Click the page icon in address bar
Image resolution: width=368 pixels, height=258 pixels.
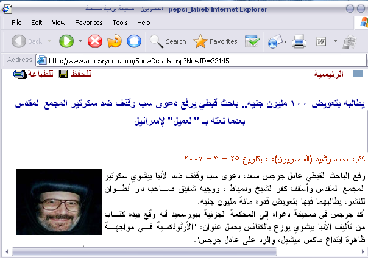(41, 60)
